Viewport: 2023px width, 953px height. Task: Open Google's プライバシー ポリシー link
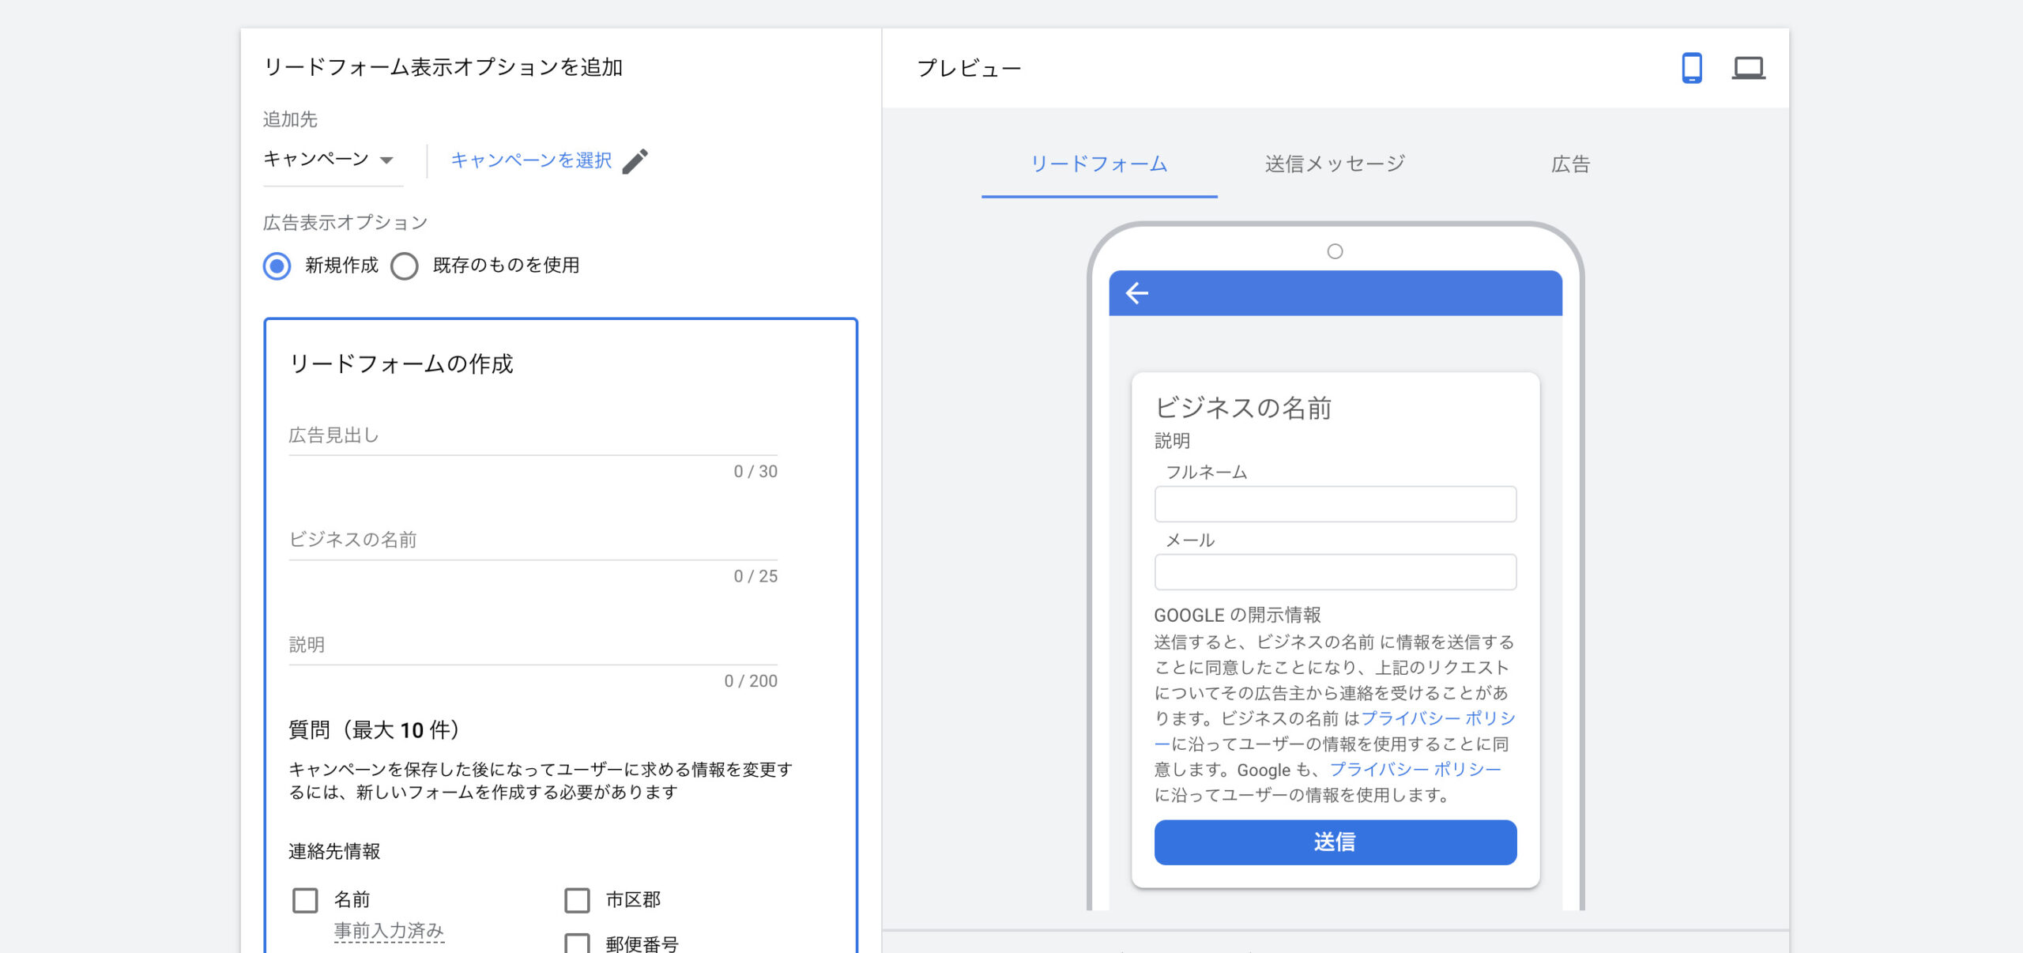[x=1415, y=770]
